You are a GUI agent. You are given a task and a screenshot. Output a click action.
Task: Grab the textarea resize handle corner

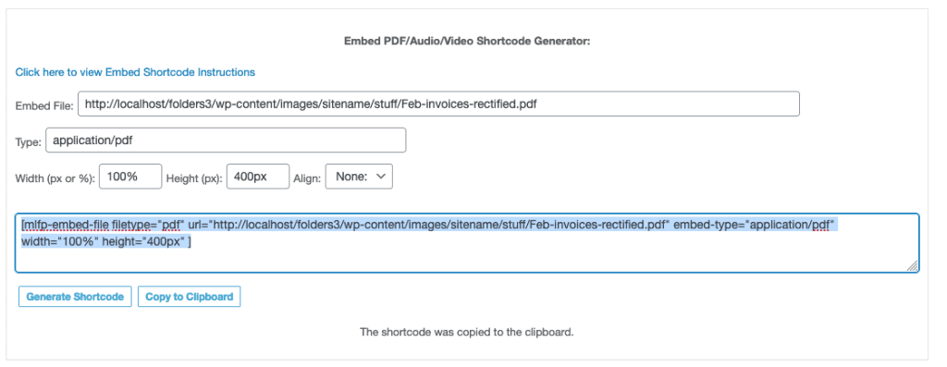point(913,266)
